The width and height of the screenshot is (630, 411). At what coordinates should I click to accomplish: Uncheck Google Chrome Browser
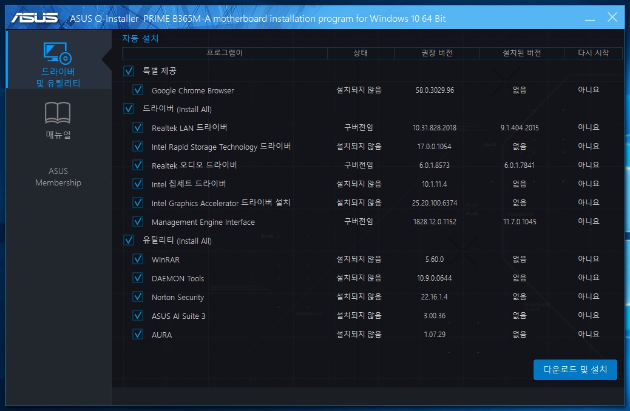pos(138,90)
